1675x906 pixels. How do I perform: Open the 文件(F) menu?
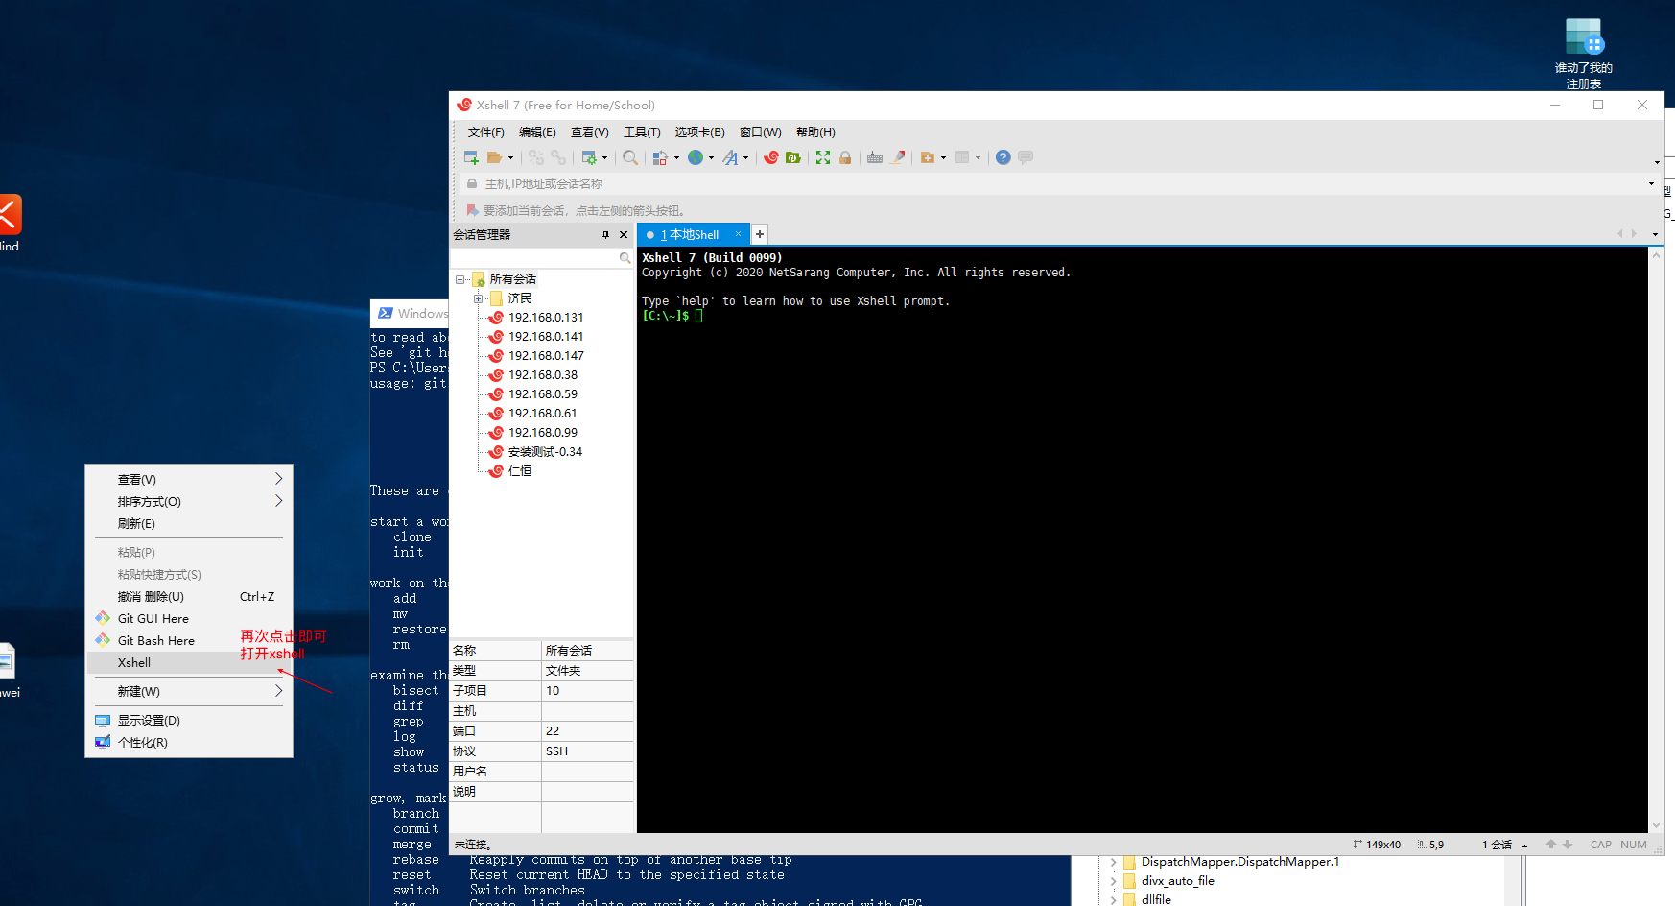(486, 132)
